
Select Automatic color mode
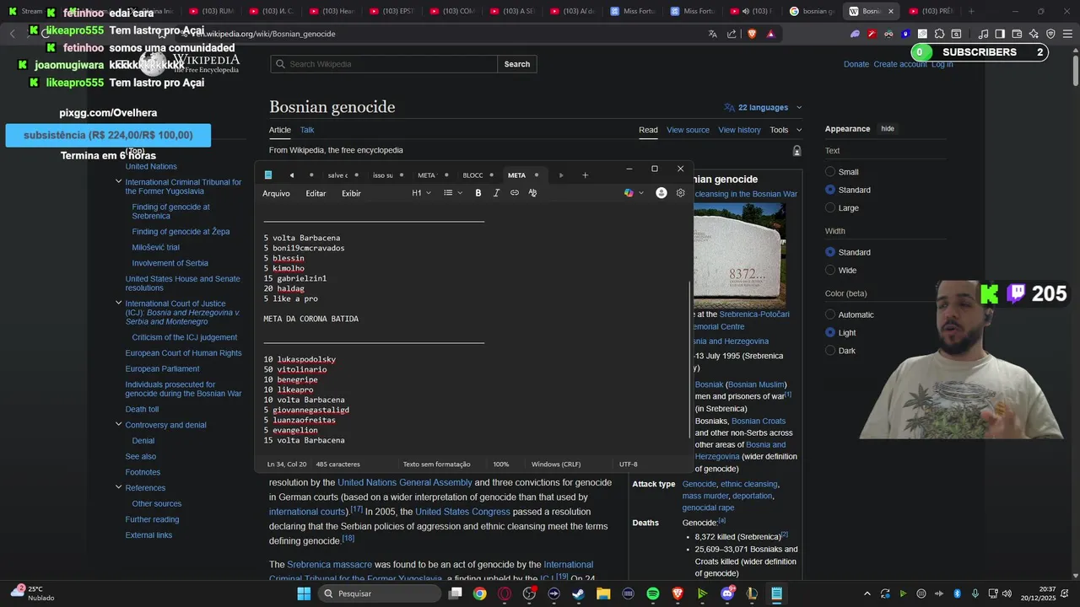coord(830,314)
